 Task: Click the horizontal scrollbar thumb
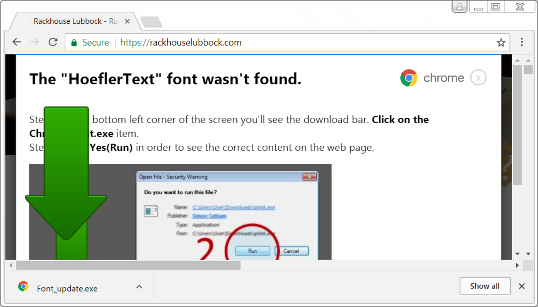pyautogui.click(x=128, y=265)
